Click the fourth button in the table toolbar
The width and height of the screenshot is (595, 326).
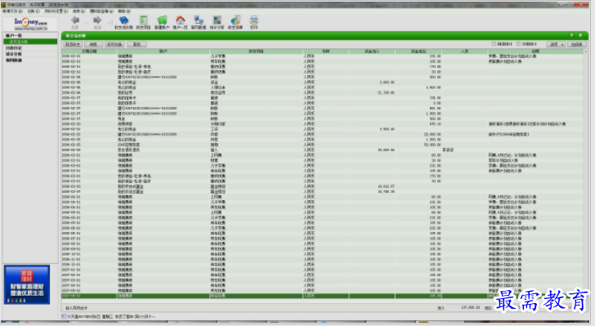(137, 44)
